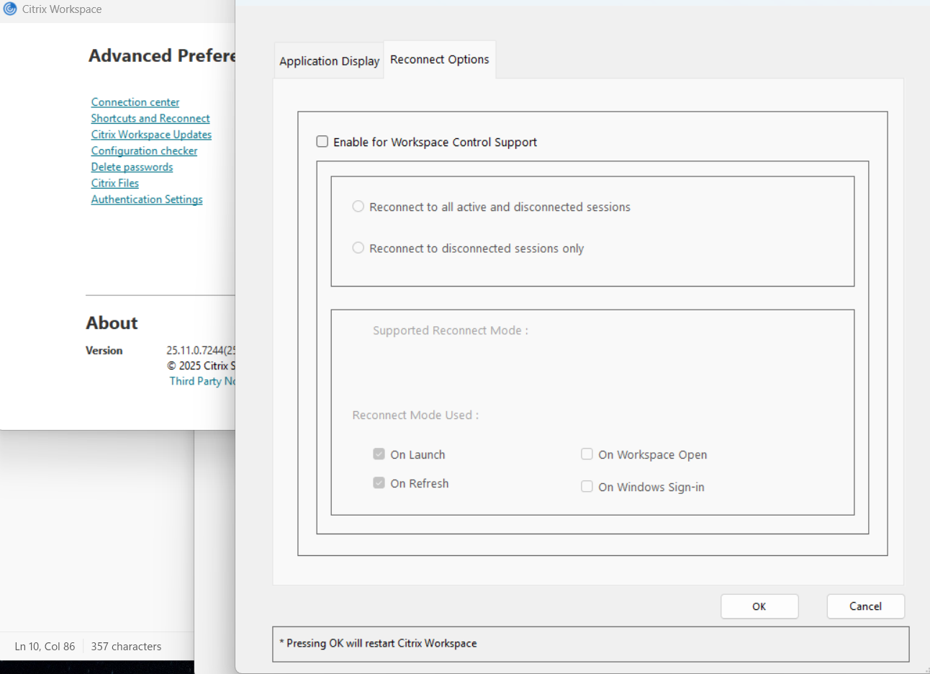
Task: Confirm changes with the OK button
Action: 759,606
